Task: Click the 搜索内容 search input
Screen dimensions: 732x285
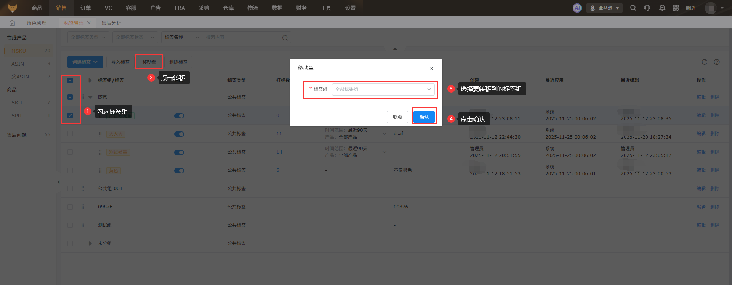Action: click(243, 37)
